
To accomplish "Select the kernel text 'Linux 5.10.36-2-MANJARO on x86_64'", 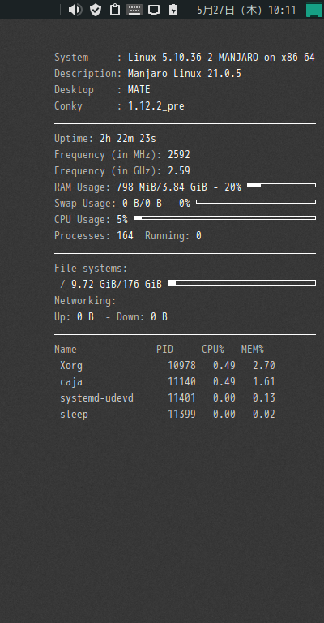I will coord(221,58).
